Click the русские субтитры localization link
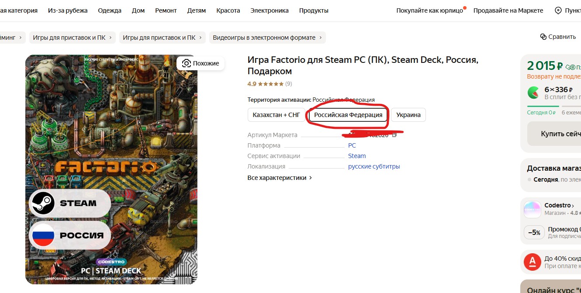581x293 pixels. click(374, 166)
